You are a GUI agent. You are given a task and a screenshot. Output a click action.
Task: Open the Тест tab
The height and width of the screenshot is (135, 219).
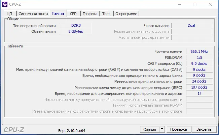click(x=106, y=14)
